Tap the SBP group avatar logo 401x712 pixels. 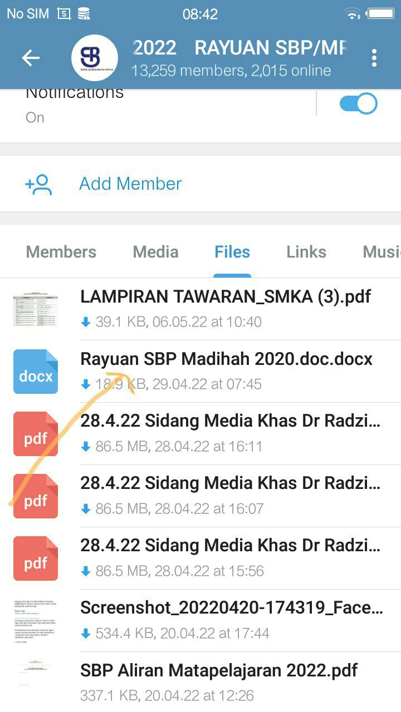pyautogui.click(x=94, y=58)
